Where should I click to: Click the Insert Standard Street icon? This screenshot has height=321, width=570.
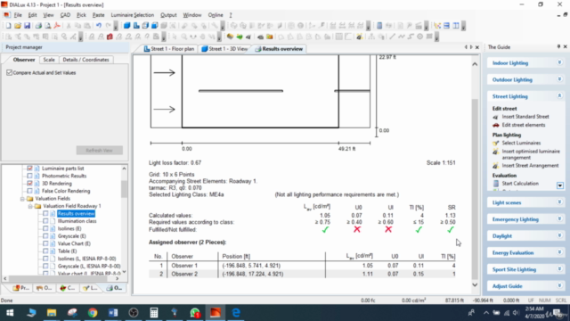pyautogui.click(x=495, y=117)
